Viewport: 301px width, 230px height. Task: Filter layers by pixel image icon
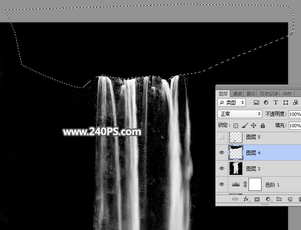tap(257, 103)
